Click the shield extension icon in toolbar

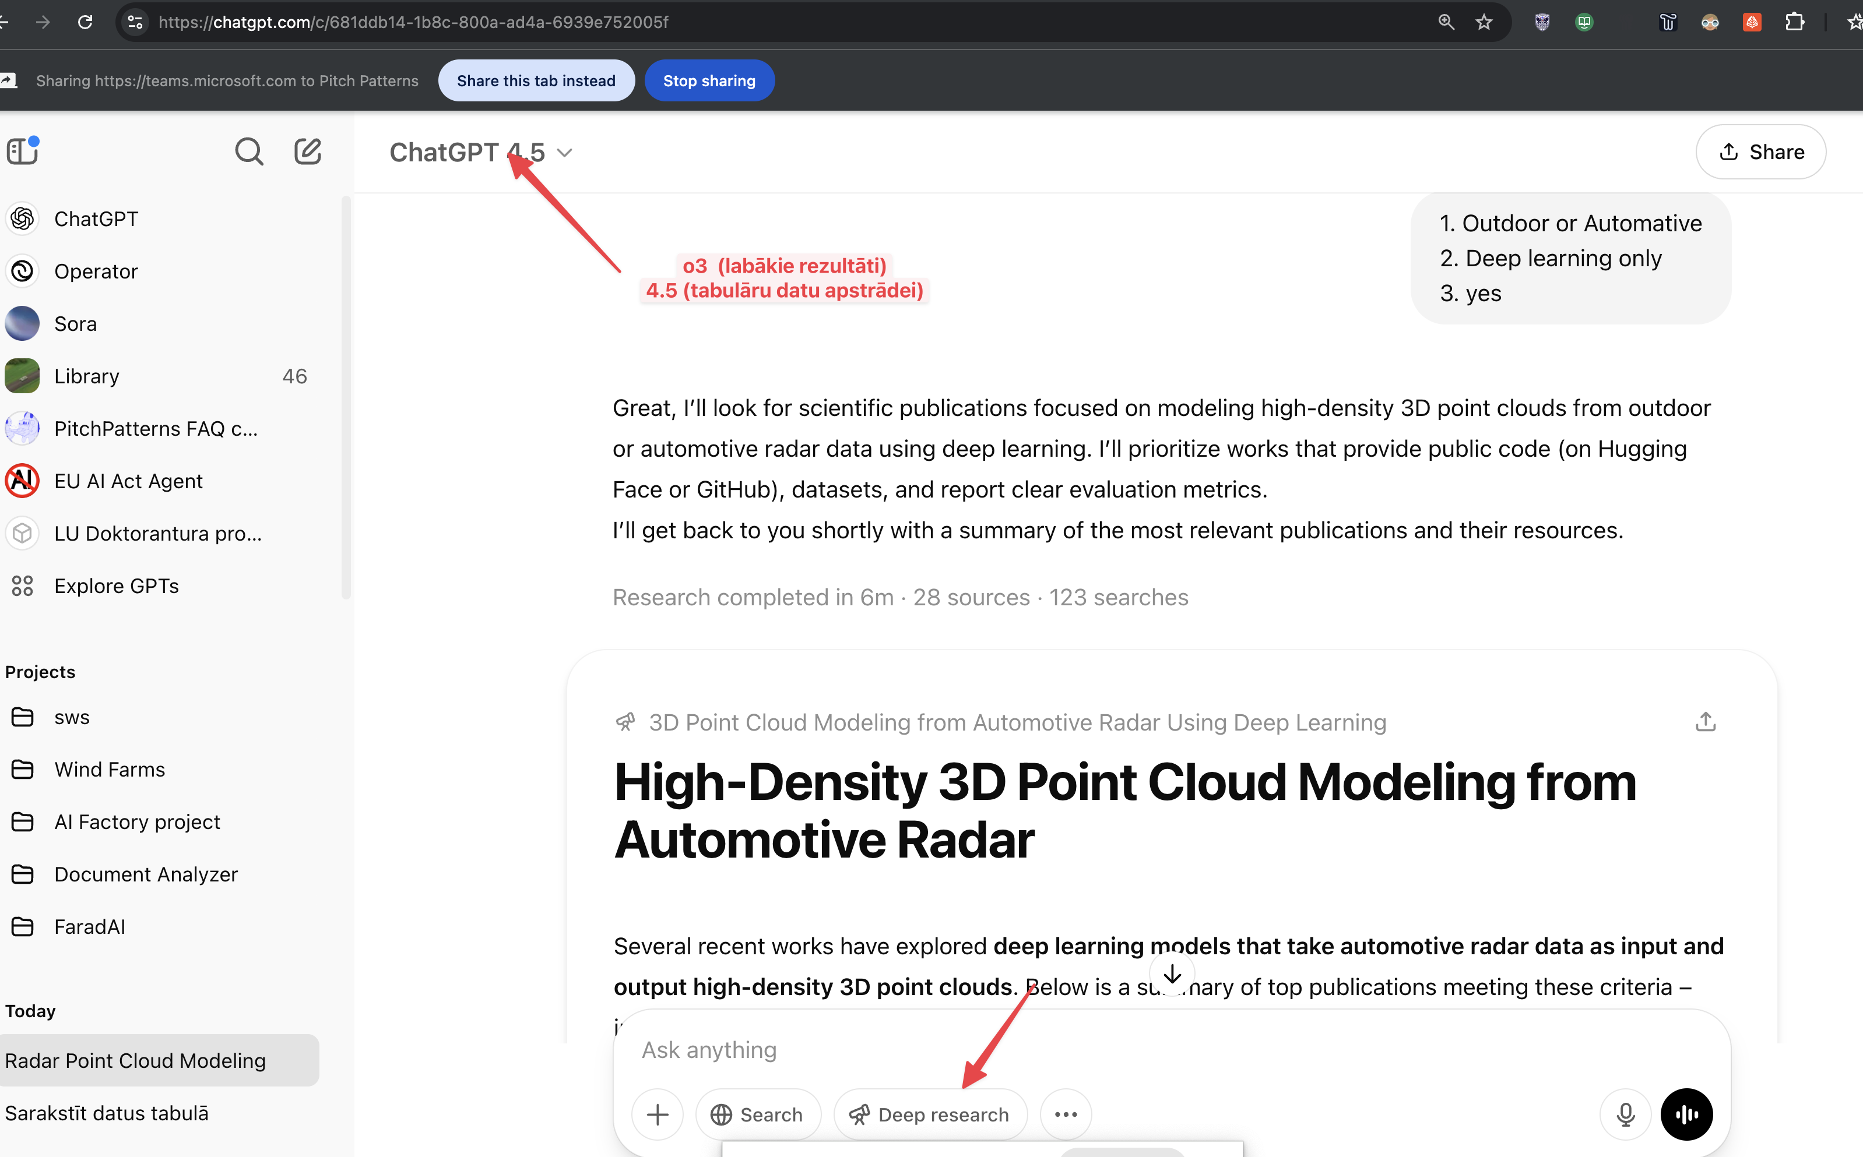tap(1542, 22)
